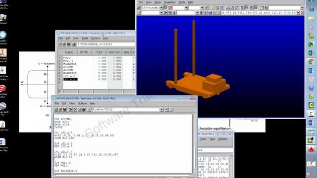The image size is (317, 178).
Task: Select HULL.S row name cell
Action: pos(70,61)
